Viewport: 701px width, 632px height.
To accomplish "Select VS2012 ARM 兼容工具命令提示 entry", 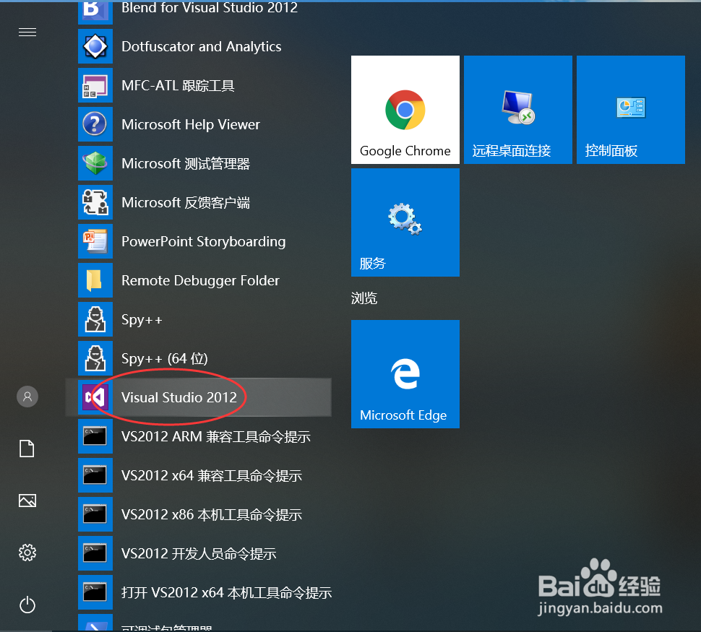I will [x=216, y=437].
